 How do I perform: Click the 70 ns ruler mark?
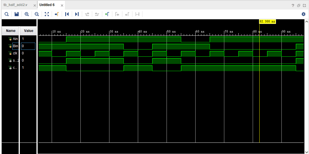click(x=229, y=32)
